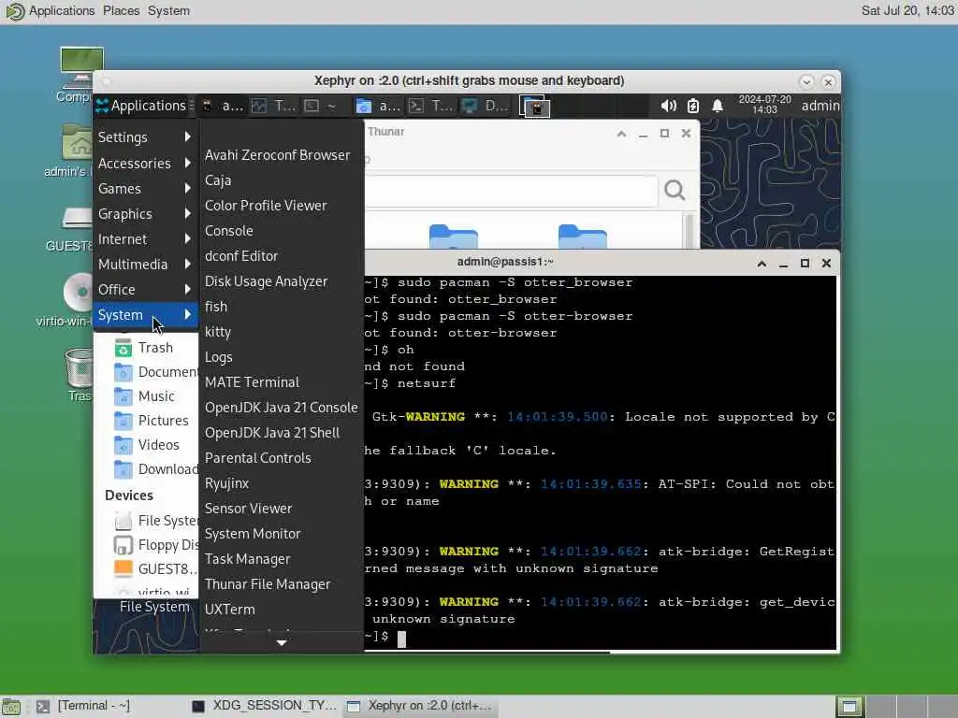Viewport: 958px width, 718px height.
Task: Click the Thunar search magnifier icon
Action: pyautogui.click(x=675, y=191)
